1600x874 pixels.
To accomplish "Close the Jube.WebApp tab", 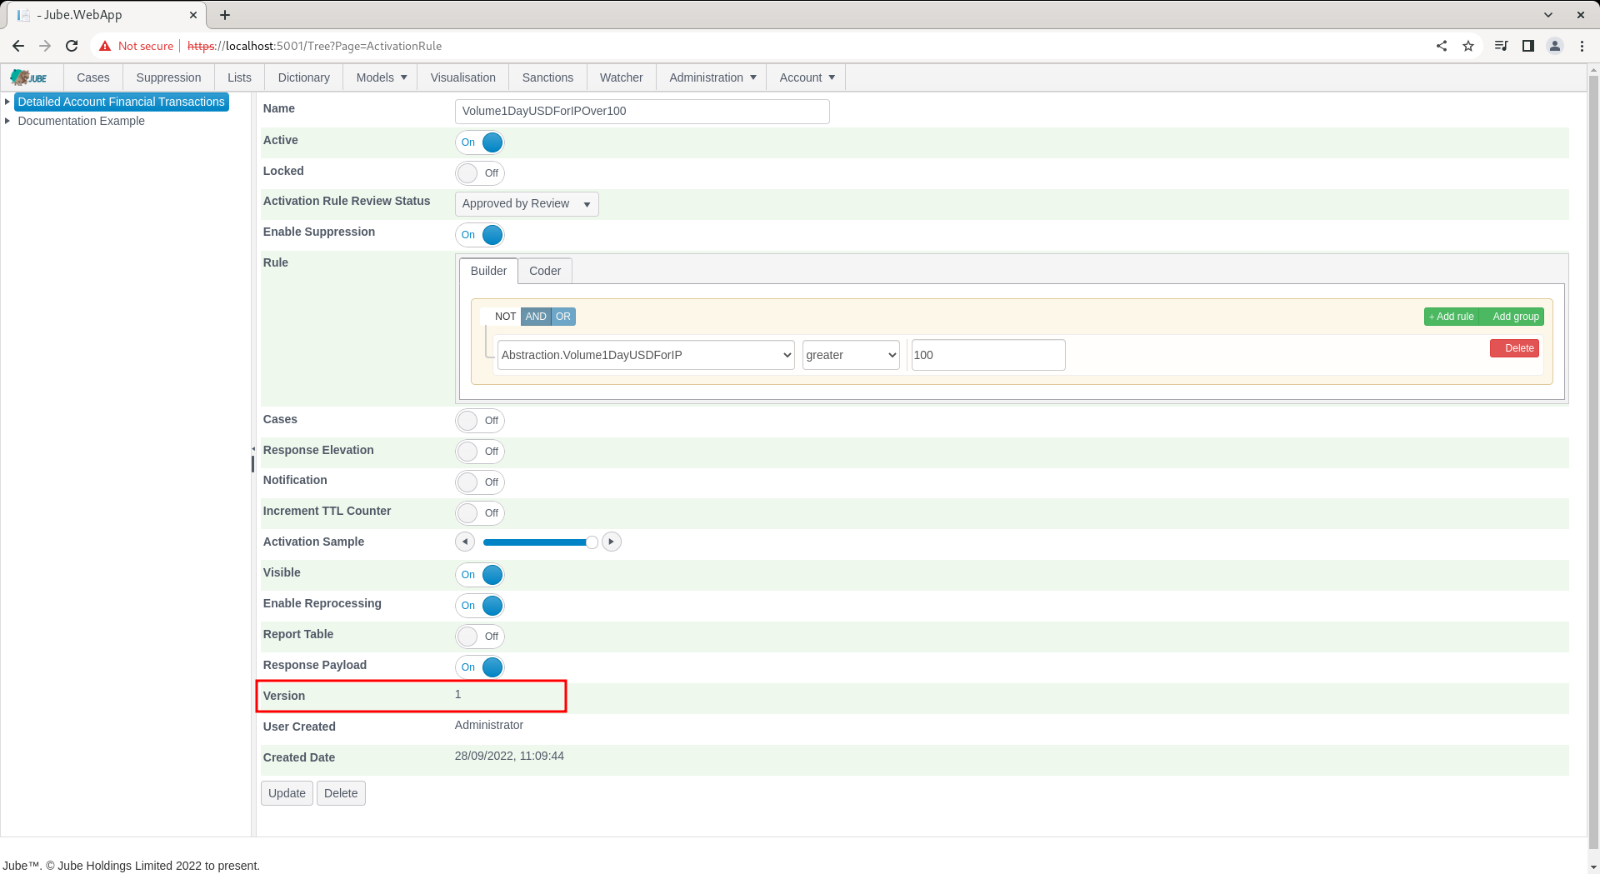I will [x=192, y=15].
